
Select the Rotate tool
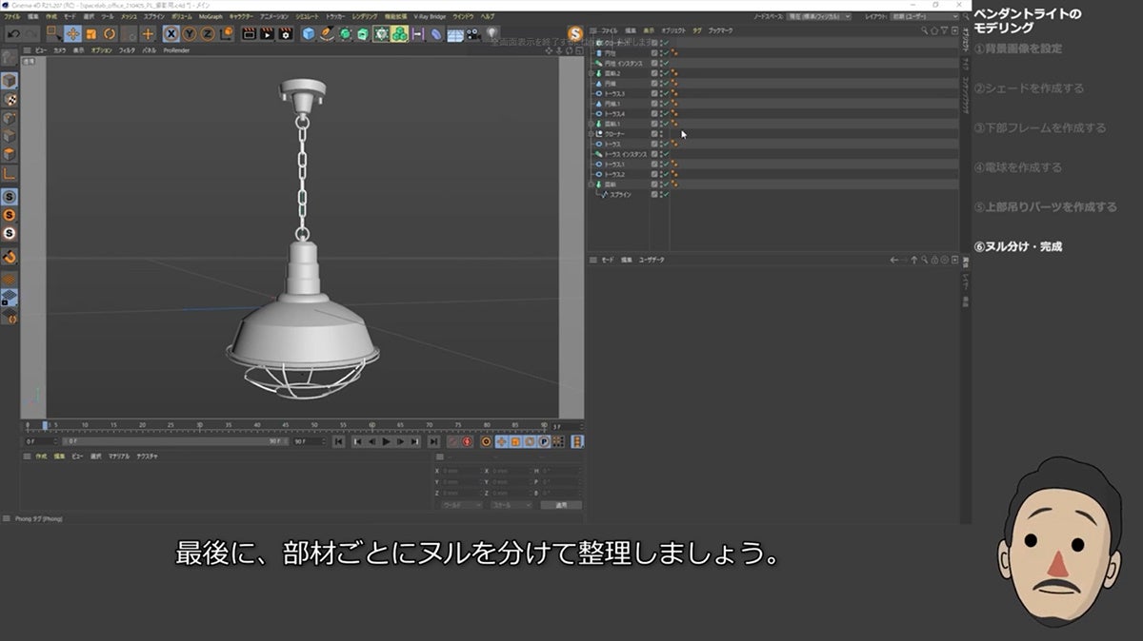[109, 34]
